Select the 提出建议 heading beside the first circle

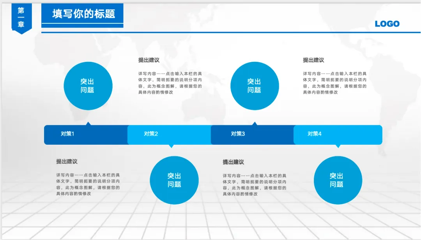[149, 60]
